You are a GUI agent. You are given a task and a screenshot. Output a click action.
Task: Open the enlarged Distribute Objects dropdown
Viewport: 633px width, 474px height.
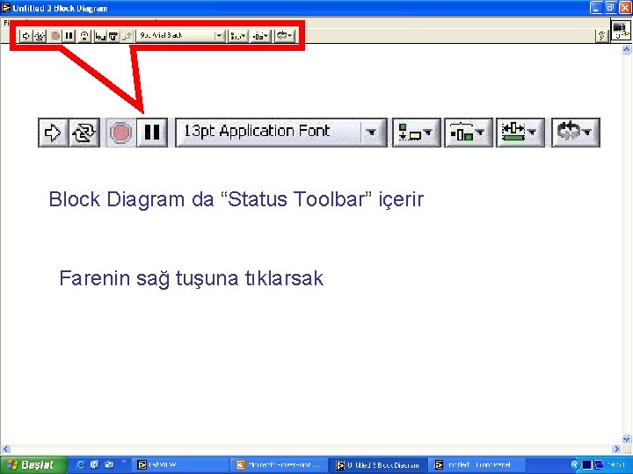(469, 133)
